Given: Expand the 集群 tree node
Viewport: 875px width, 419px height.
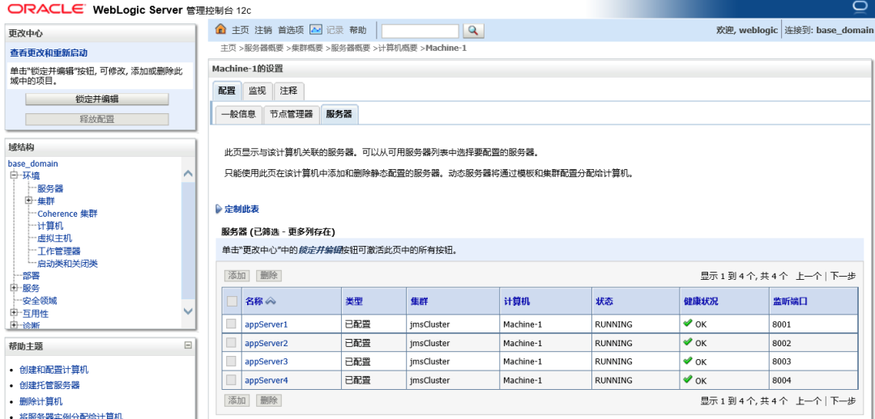Looking at the screenshot, I should (29, 200).
